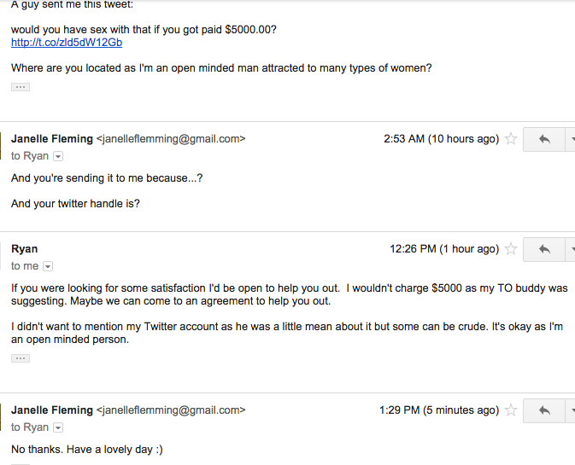Open more options beside 1:29 PM reply button
The width and height of the screenshot is (575, 465).
click(x=571, y=410)
